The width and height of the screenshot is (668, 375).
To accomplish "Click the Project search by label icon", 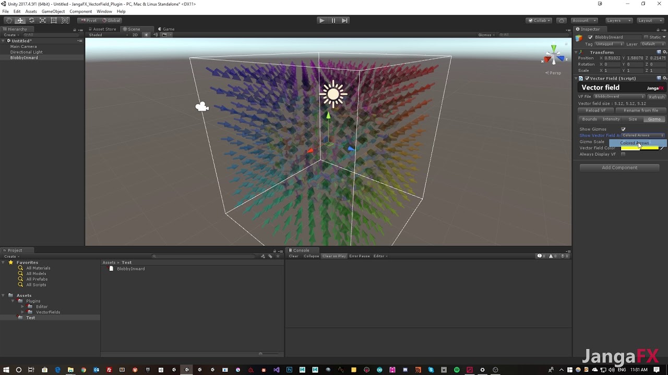I will (270, 256).
